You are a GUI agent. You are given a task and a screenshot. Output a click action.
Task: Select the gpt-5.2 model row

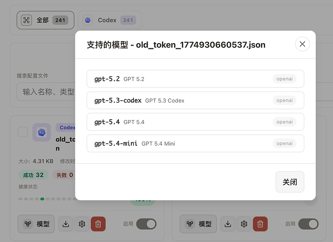(195, 79)
